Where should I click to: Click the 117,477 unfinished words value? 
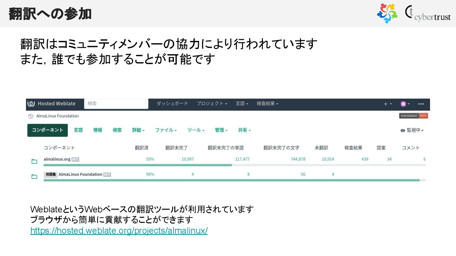tap(242, 159)
